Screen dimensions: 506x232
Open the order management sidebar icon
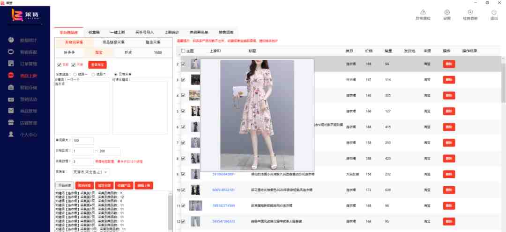click(x=11, y=63)
